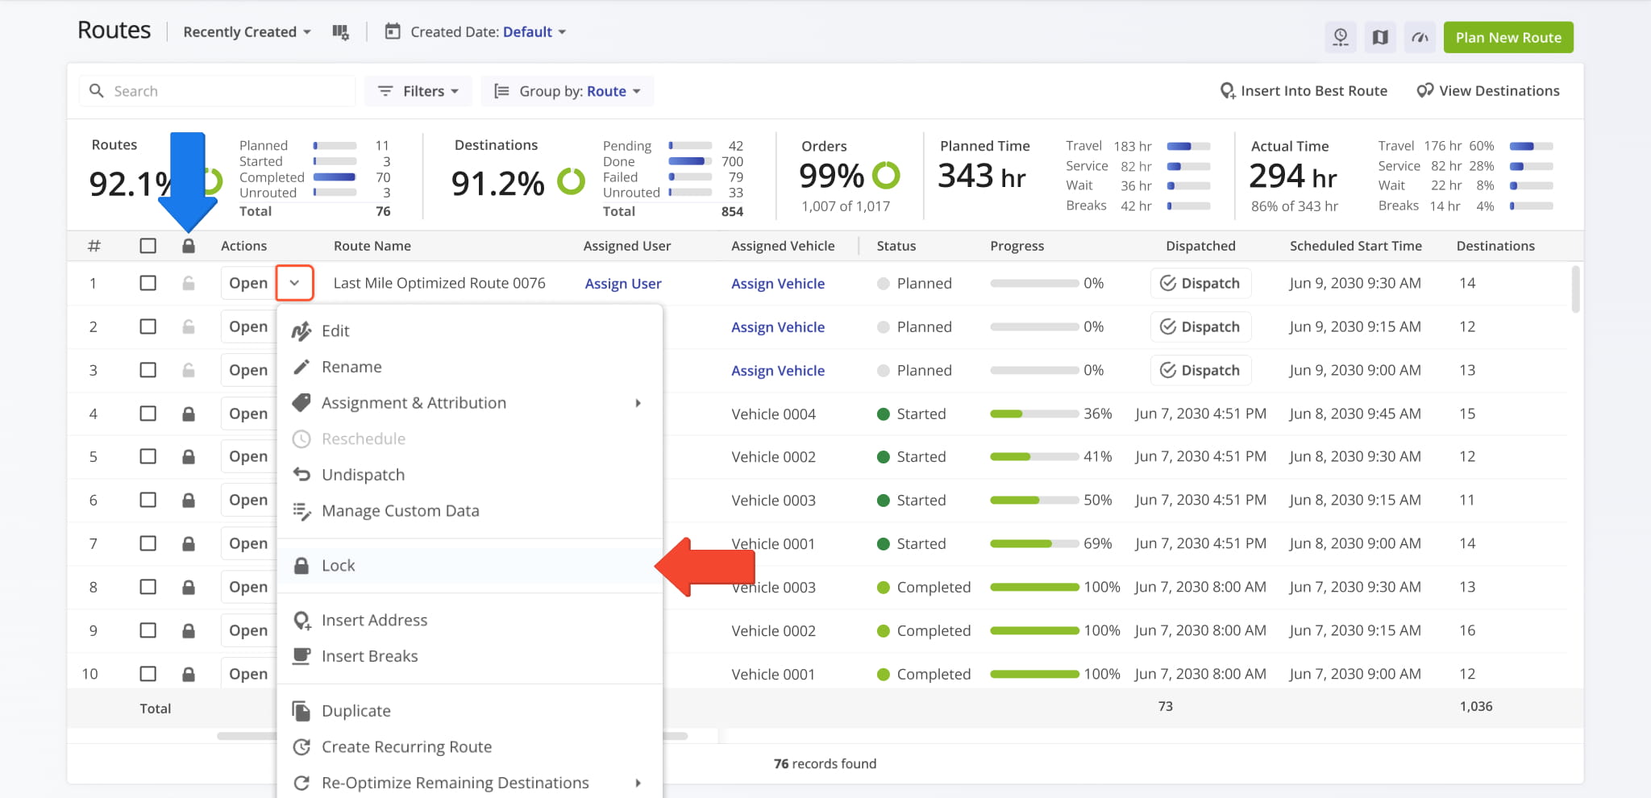1651x798 pixels.
Task: Click the Plan New Route button
Action: [x=1508, y=37]
